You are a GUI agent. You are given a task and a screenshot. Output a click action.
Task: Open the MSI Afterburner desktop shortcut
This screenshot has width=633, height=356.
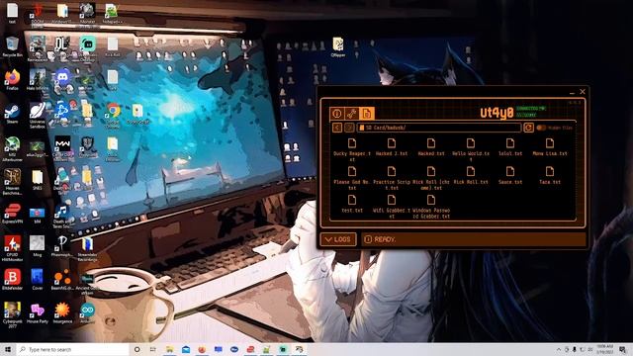coord(12,149)
